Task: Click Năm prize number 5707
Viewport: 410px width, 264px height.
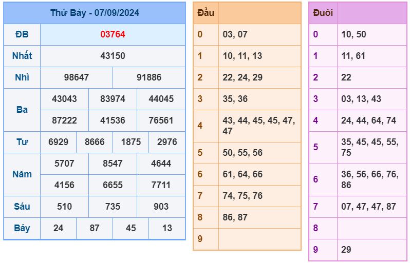Action: [64, 164]
